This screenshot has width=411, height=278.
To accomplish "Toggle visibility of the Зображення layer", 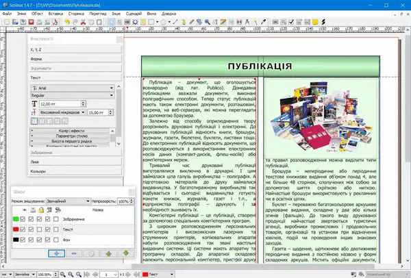I will [x=23, y=219].
